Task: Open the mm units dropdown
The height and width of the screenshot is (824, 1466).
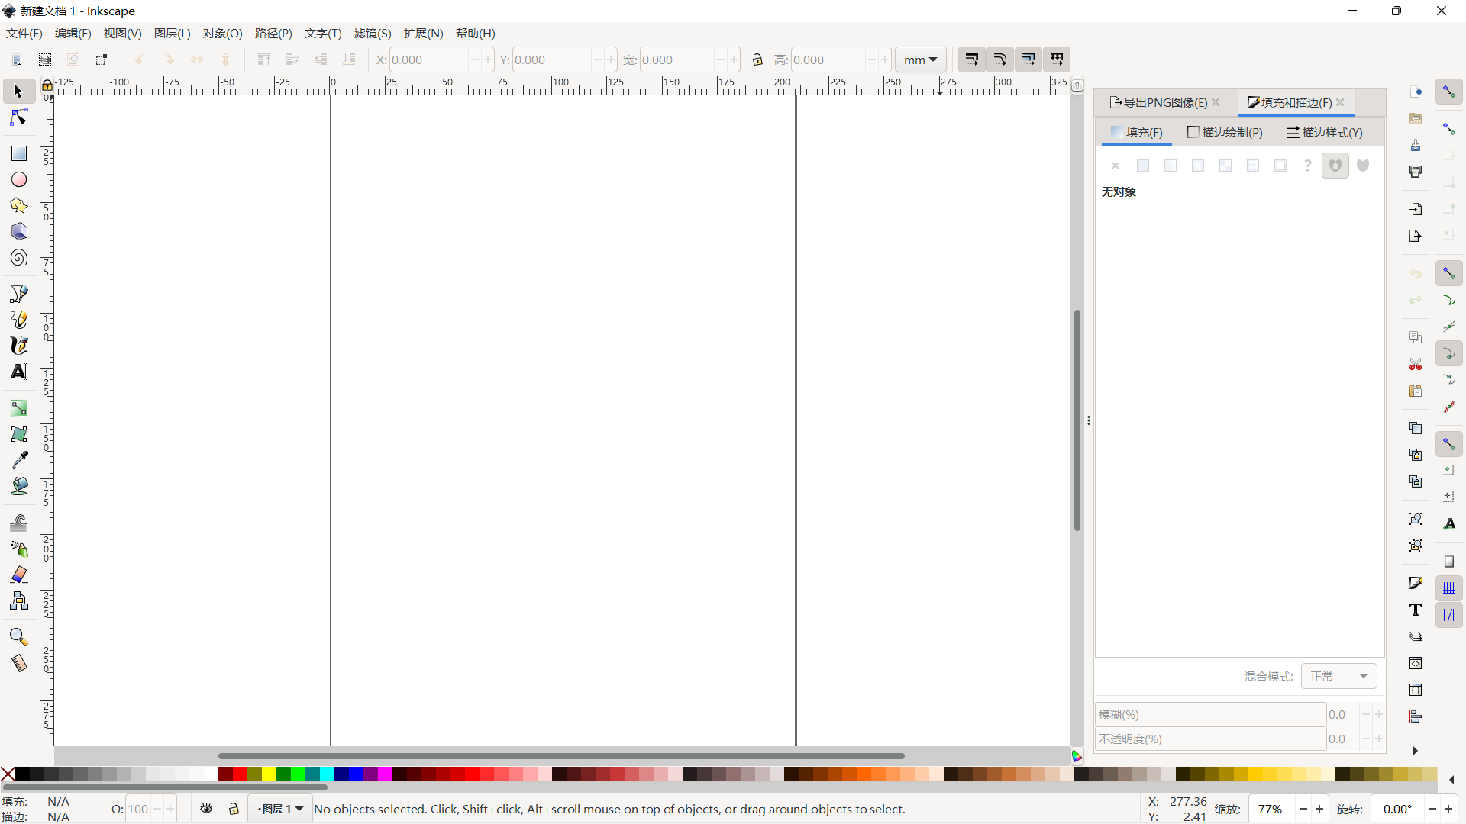Action: coord(920,60)
